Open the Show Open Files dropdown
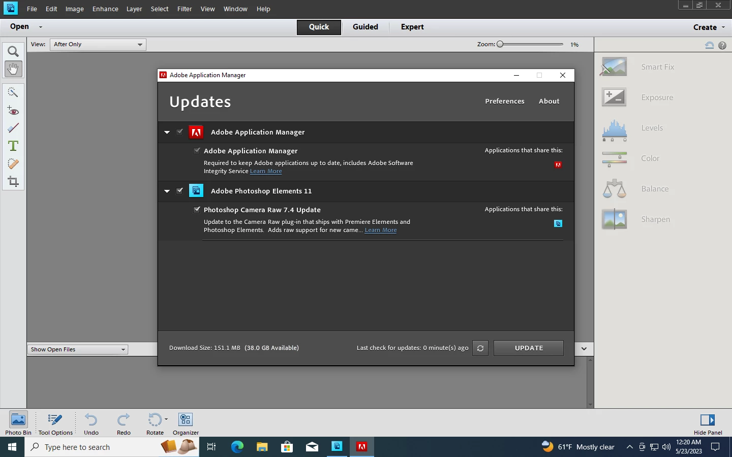 (77, 349)
